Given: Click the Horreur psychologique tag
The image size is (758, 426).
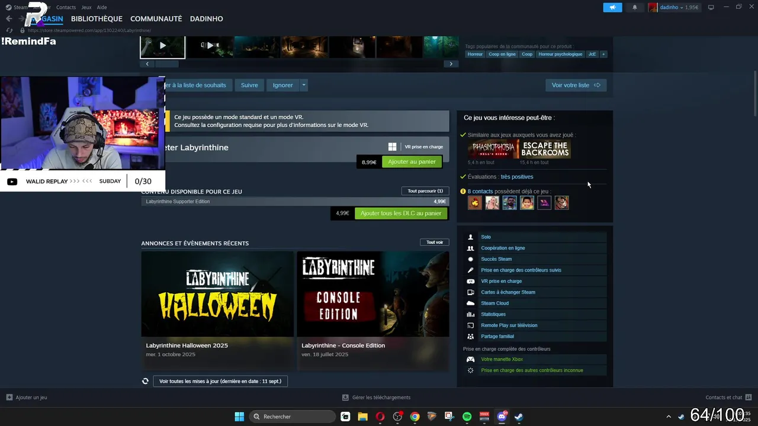Looking at the screenshot, I should point(560,54).
